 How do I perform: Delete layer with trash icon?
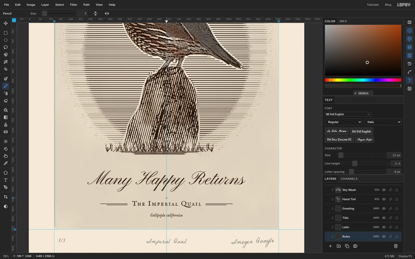coord(396,246)
